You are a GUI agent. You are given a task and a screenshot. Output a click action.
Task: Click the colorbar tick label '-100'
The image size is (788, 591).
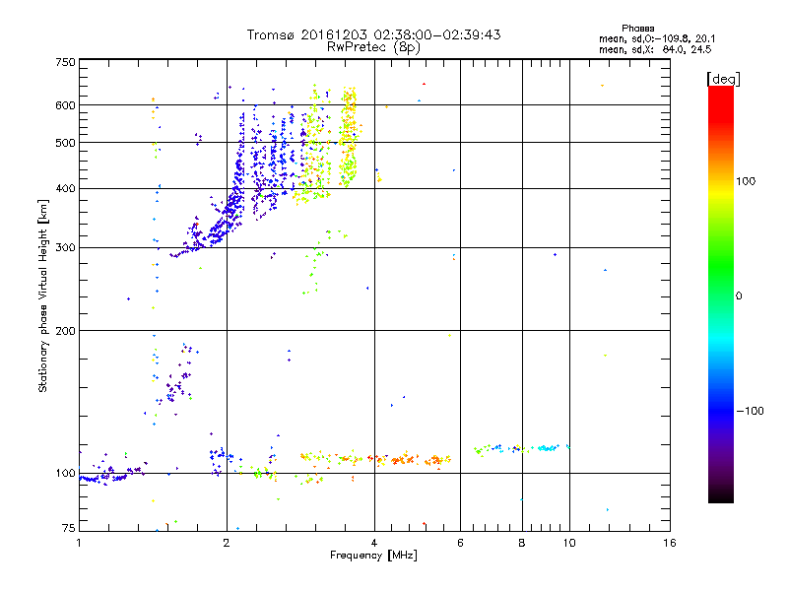750,411
